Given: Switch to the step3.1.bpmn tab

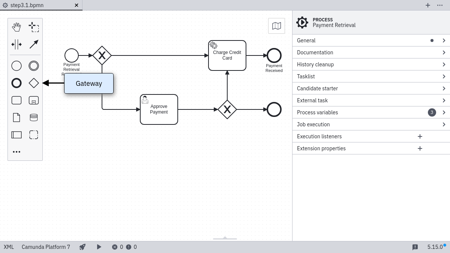Looking at the screenshot, I should (x=41, y=5).
